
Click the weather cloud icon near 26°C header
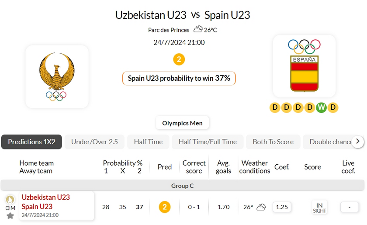click(198, 30)
